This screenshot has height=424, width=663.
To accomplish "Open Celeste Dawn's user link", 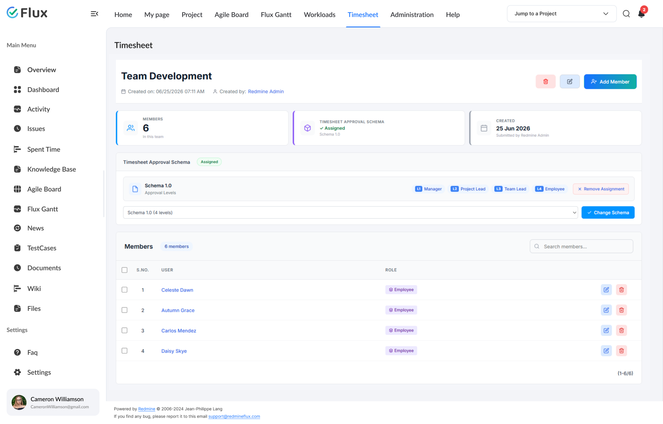I will [x=177, y=290].
